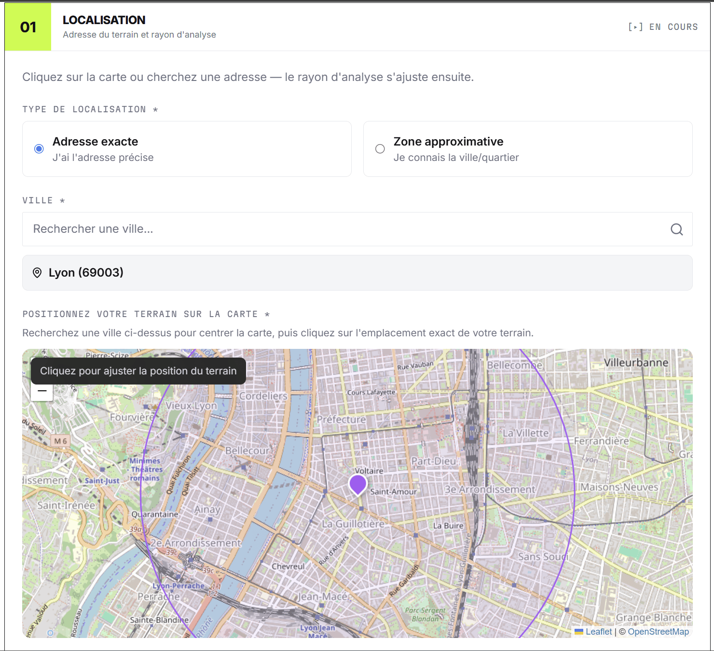Click the purple terrain marker on the map
The image size is (714, 651).
(357, 485)
